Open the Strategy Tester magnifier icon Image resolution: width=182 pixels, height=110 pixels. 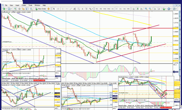[31, 9]
